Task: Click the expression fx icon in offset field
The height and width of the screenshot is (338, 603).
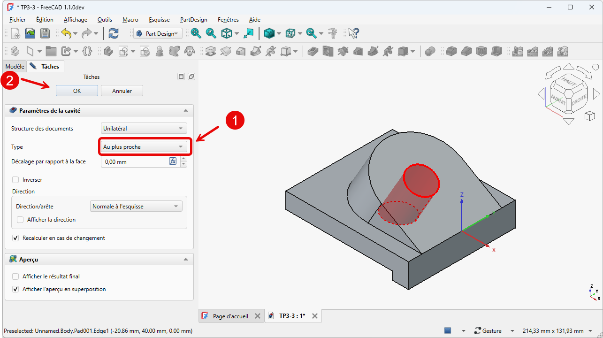Action: [173, 161]
